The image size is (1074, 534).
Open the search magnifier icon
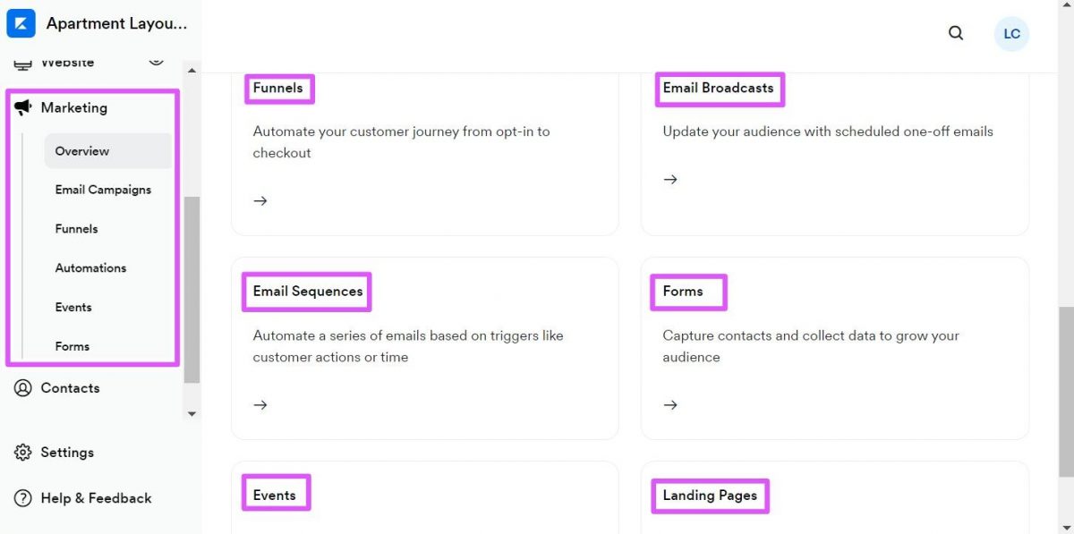(x=956, y=33)
